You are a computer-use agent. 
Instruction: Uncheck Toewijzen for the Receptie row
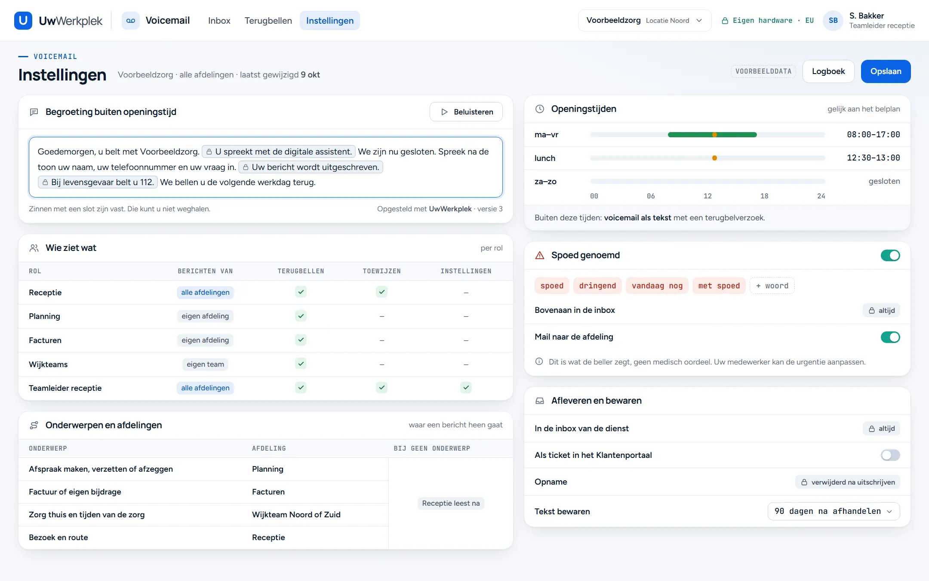click(x=381, y=292)
